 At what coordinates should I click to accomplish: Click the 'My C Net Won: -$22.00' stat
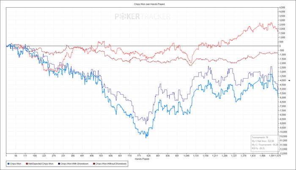click(x=263, y=141)
